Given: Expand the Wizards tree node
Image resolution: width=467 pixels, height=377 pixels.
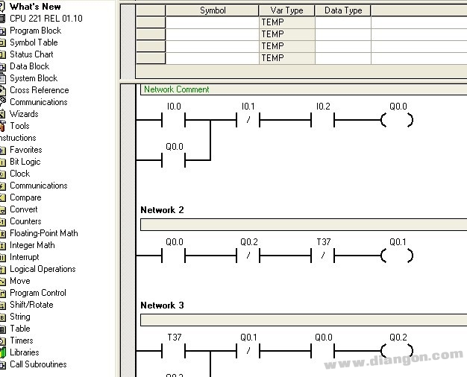Looking at the screenshot, I should pos(23,114).
